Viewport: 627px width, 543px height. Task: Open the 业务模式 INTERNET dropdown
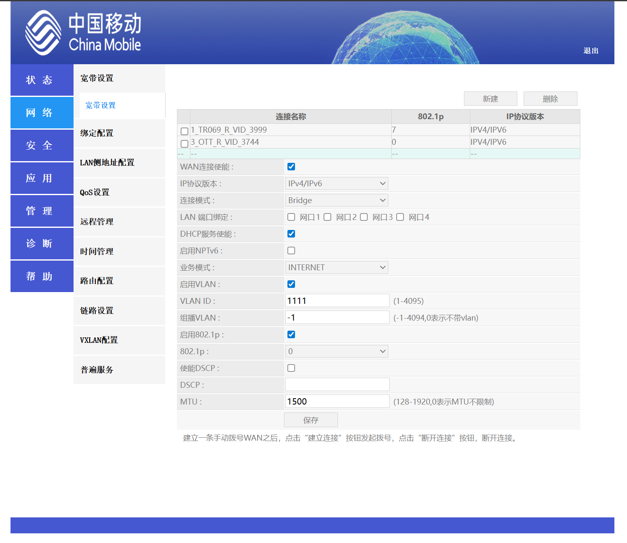click(336, 267)
